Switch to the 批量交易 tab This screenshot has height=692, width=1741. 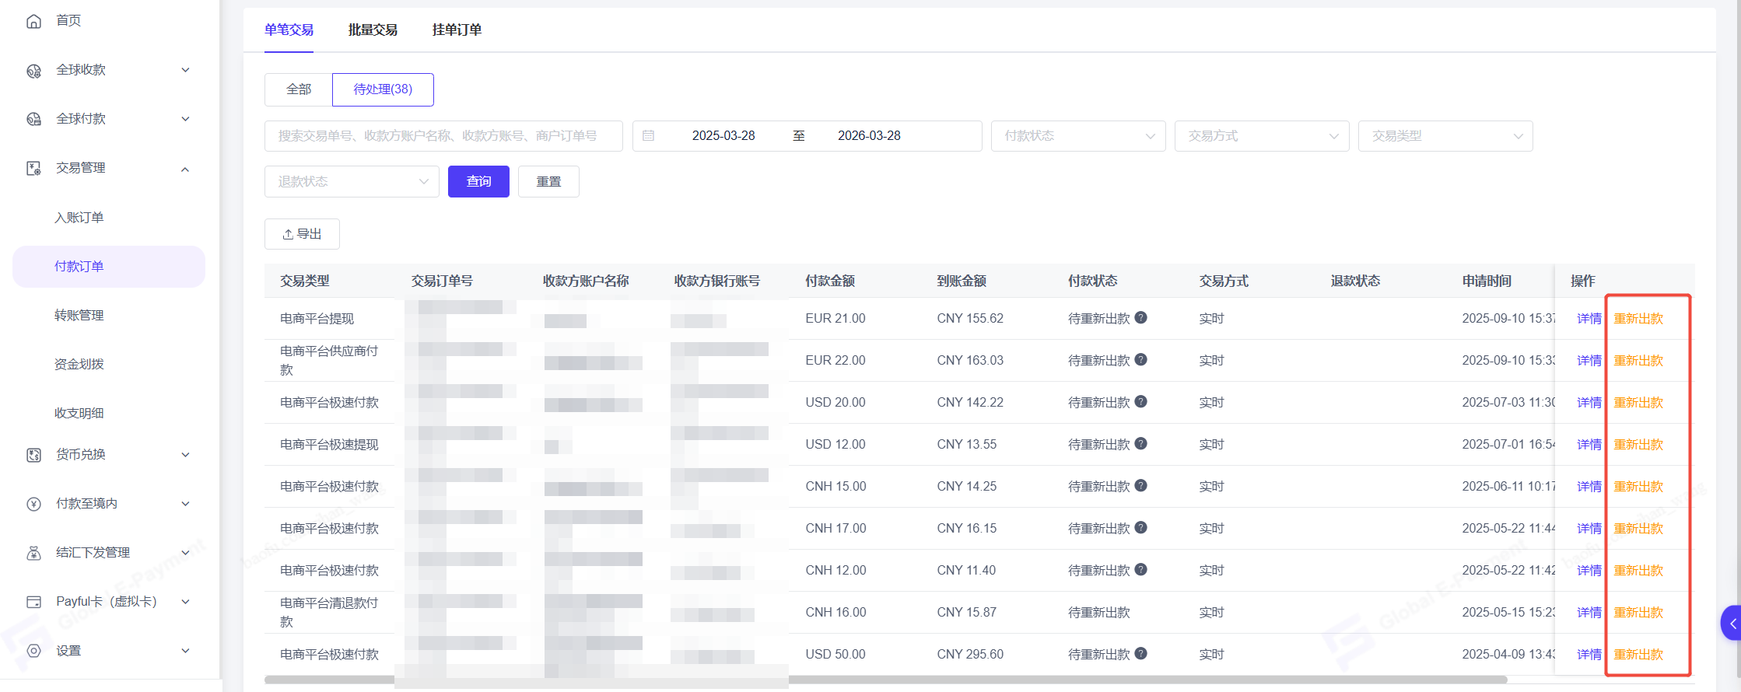coord(373,30)
